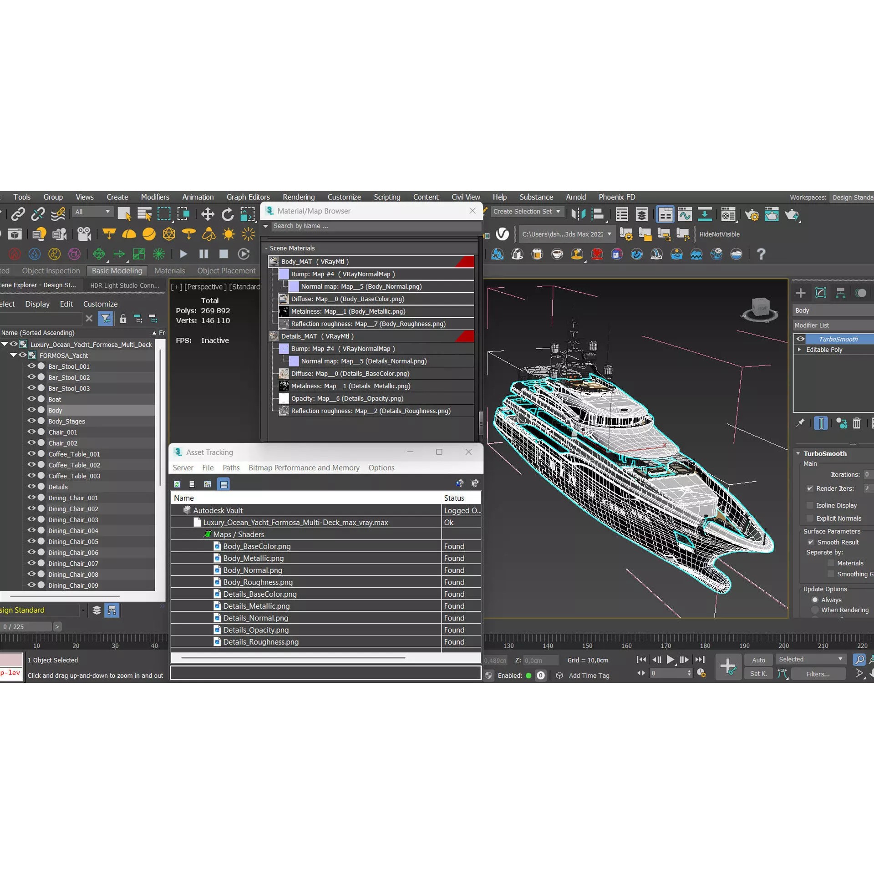Click the Play Animation icon
This screenshot has height=874, width=874.
tap(183, 254)
